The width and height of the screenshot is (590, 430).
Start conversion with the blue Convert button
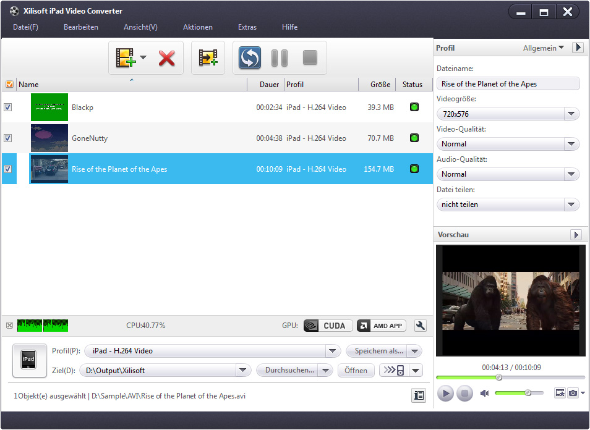(x=249, y=58)
